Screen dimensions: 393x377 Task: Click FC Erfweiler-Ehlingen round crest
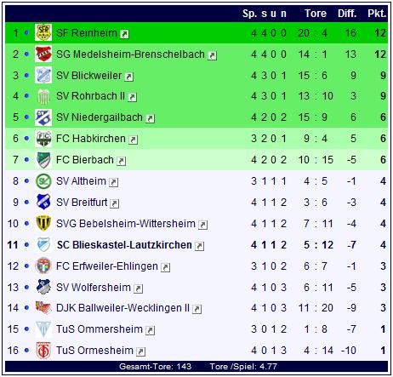click(x=43, y=266)
